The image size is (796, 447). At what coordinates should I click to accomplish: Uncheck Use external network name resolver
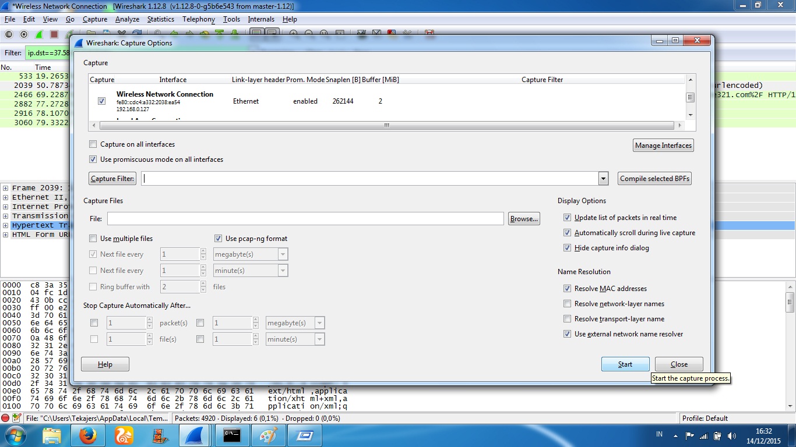pyautogui.click(x=567, y=334)
